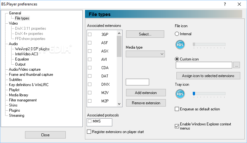This screenshot has height=143, width=247.
Task: Open Frame and thumbnail capture settings
Action: [31, 75]
